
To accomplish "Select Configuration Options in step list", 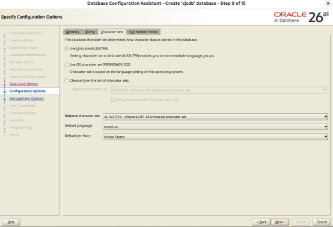I will coord(28,91).
